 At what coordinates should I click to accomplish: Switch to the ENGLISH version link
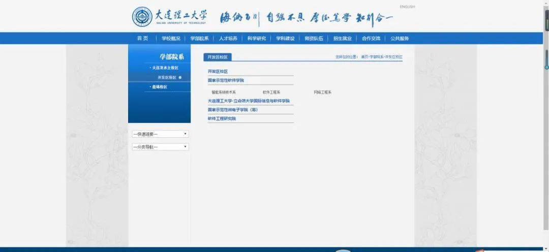click(407, 7)
